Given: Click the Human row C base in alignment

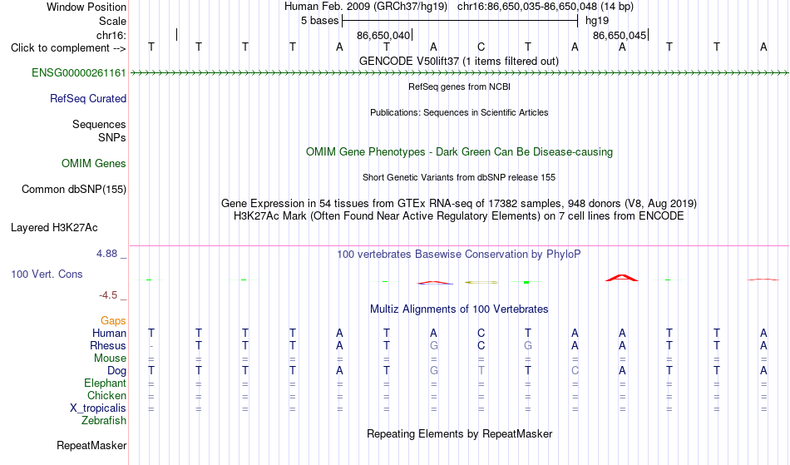Looking at the screenshot, I should tap(481, 334).
